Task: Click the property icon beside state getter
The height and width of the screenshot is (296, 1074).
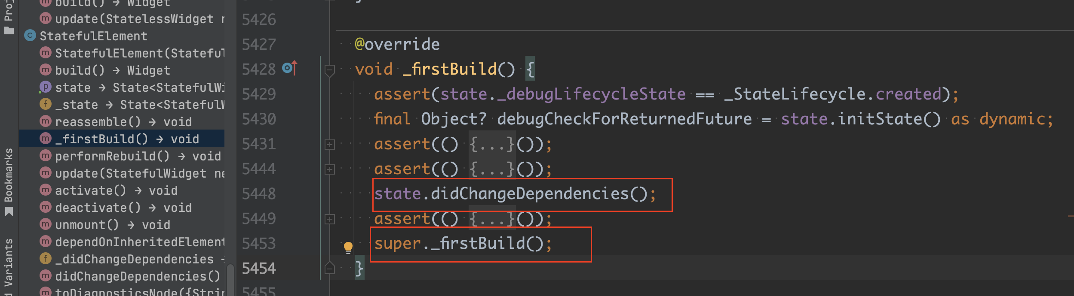Action: [x=45, y=87]
